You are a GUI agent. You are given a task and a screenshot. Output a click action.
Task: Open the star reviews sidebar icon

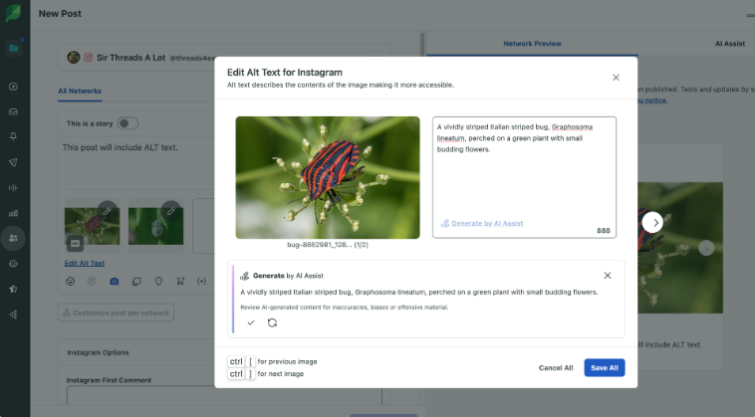[x=14, y=289]
